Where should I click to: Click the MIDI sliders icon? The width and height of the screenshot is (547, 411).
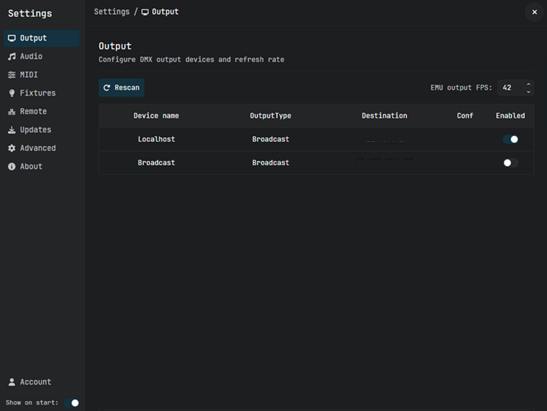pyautogui.click(x=12, y=75)
